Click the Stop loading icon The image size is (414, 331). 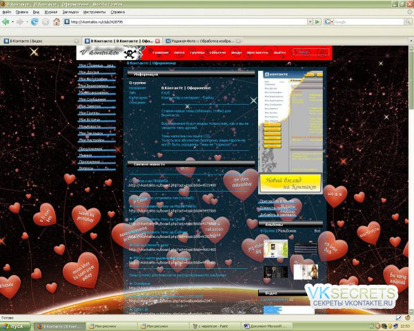coord(46,21)
